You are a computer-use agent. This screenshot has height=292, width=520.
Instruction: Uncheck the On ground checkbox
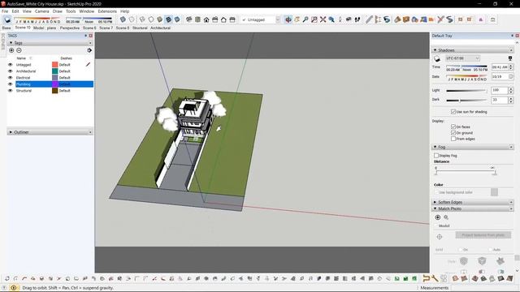pyautogui.click(x=453, y=133)
